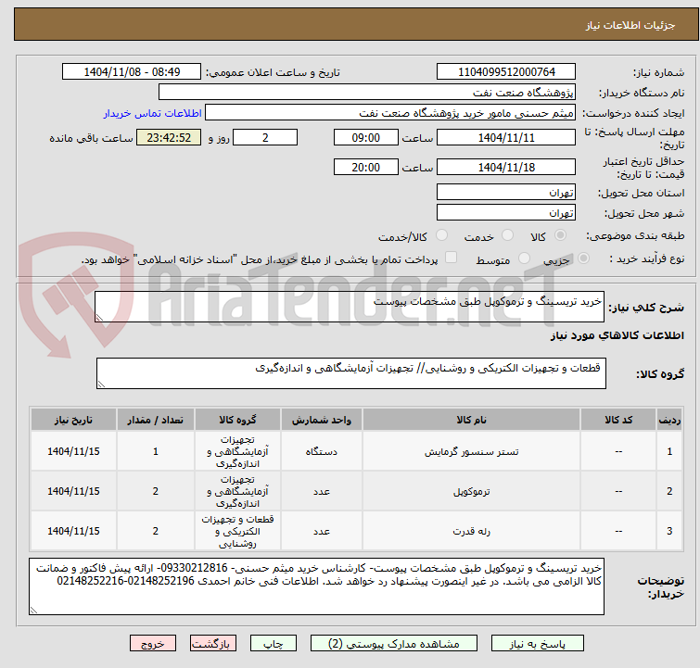Image resolution: width=700 pixels, height=668 pixels.
Task: Click the بازگشت back button
Action: 213,644
